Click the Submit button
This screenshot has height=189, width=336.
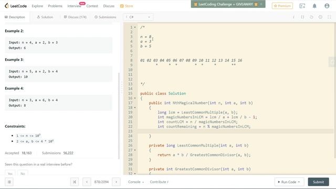pyautogui.click(x=319, y=182)
